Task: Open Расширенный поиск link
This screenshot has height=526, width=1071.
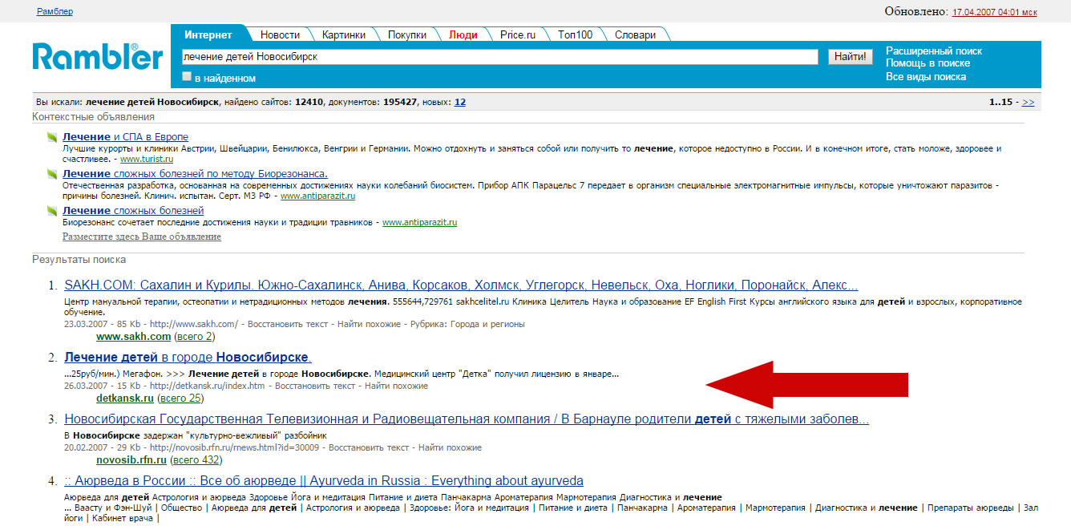Action: [x=934, y=51]
